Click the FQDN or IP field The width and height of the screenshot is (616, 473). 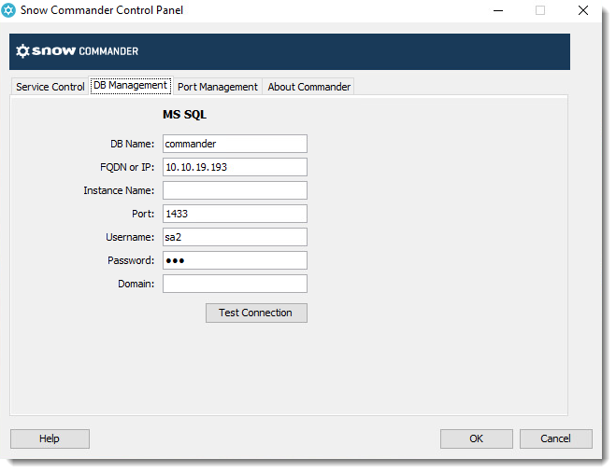point(235,167)
